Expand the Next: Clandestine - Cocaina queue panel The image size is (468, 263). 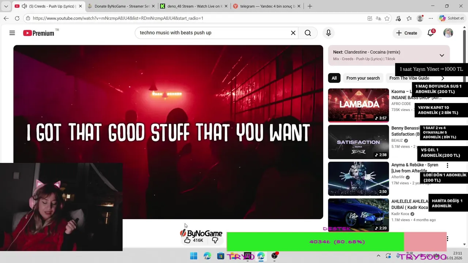point(442,56)
